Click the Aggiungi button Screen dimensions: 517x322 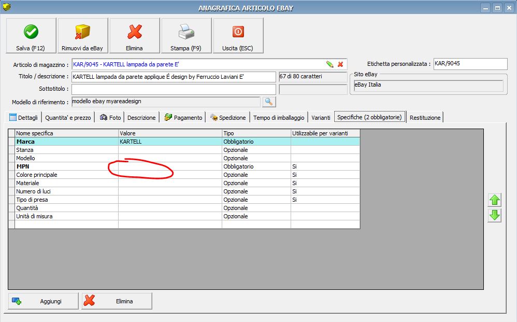[43, 301]
